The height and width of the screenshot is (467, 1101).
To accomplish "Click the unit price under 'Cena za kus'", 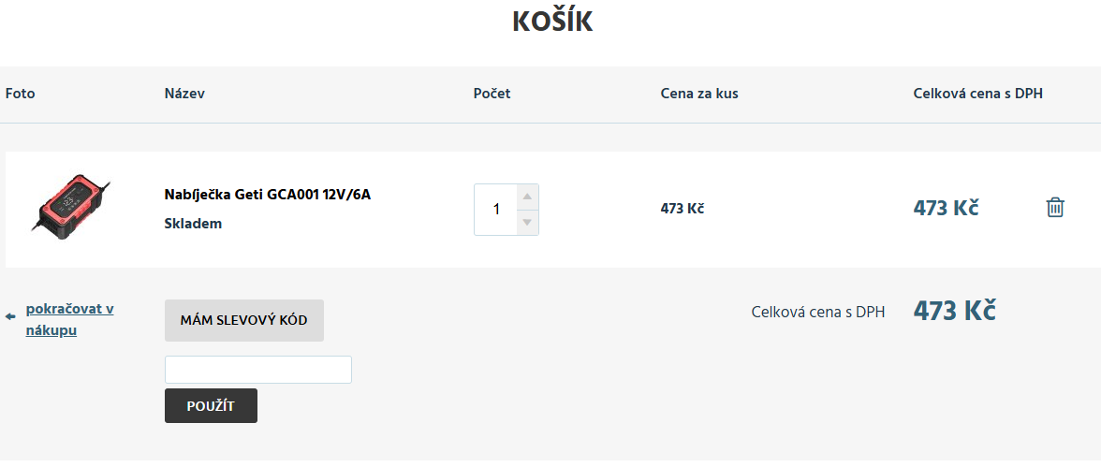I will point(682,209).
